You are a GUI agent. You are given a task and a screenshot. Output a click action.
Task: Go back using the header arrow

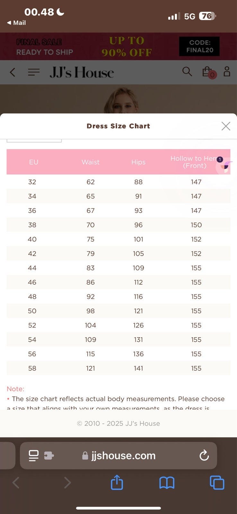(13, 72)
